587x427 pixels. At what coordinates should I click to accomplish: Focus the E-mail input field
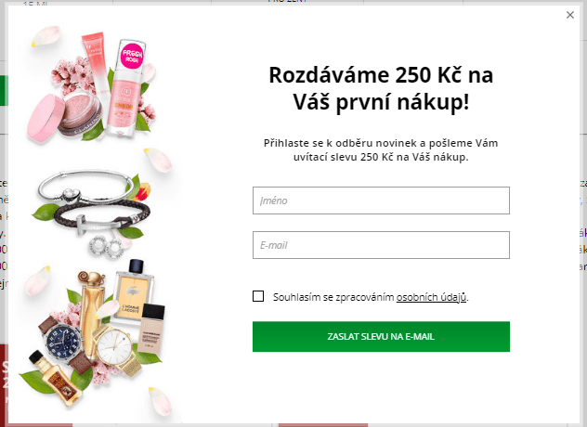coord(381,245)
